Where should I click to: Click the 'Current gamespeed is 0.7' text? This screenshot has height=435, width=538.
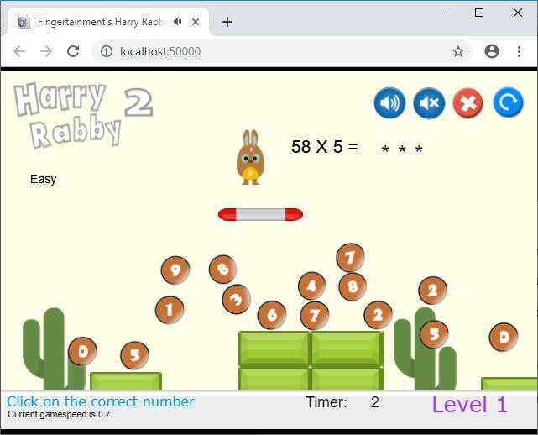tap(59, 414)
